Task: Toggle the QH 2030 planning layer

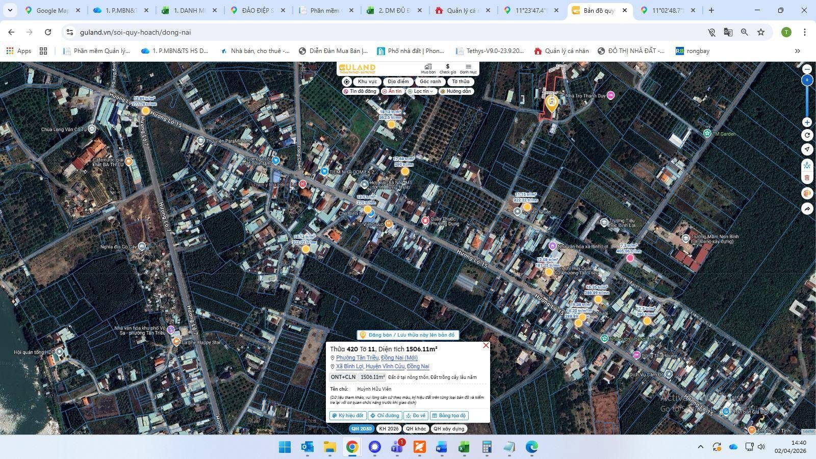Action: (362, 429)
